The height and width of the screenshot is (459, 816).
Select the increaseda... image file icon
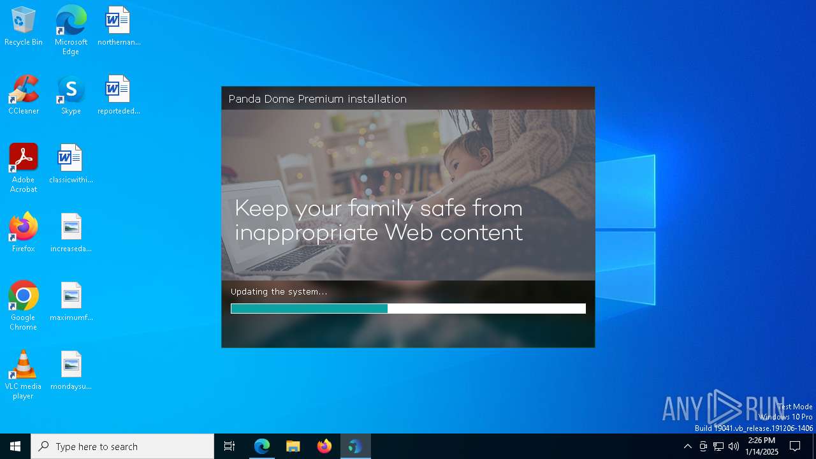click(71, 233)
